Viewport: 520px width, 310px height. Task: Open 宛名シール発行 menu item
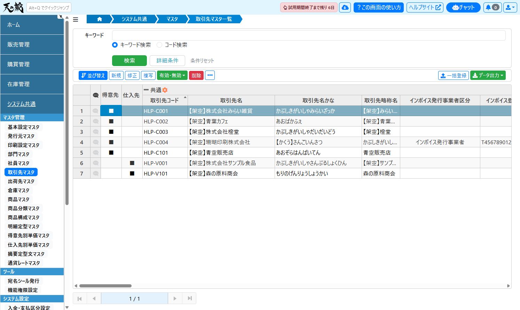click(x=24, y=281)
